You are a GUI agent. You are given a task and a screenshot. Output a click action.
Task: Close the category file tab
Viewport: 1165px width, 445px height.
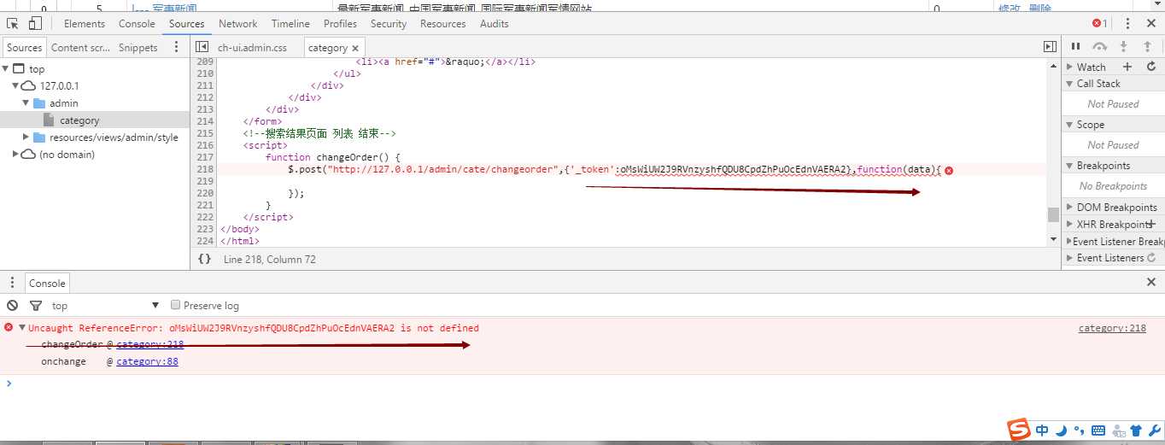point(355,48)
